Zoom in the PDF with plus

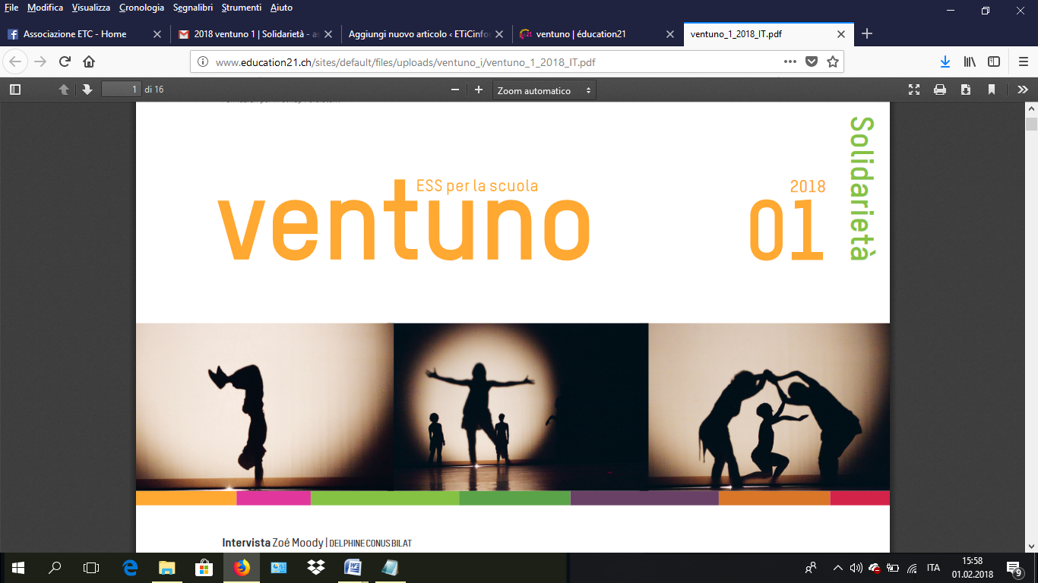click(x=479, y=90)
